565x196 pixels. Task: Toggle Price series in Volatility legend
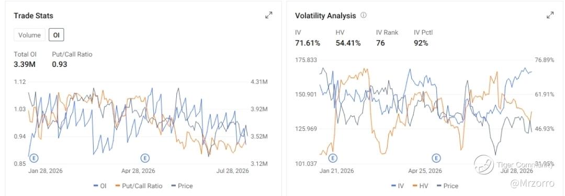[x=447, y=186]
